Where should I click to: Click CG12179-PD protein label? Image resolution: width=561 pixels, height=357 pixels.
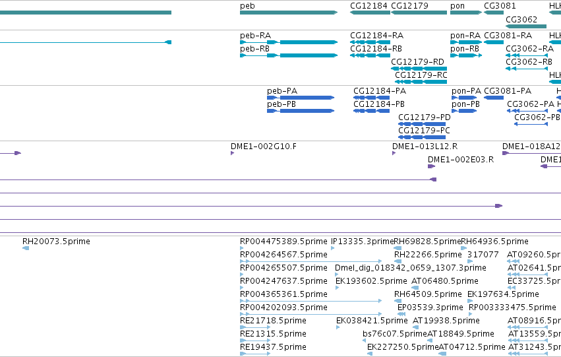tap(425, 117)
